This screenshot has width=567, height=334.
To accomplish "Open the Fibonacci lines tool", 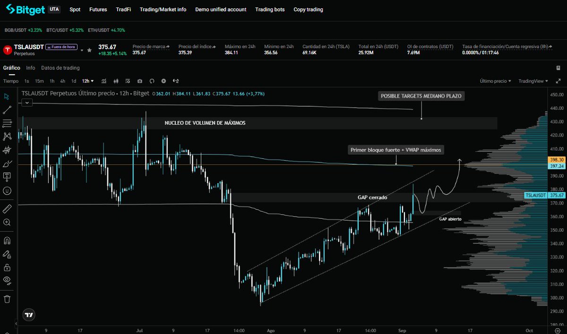I will [7, 123].
